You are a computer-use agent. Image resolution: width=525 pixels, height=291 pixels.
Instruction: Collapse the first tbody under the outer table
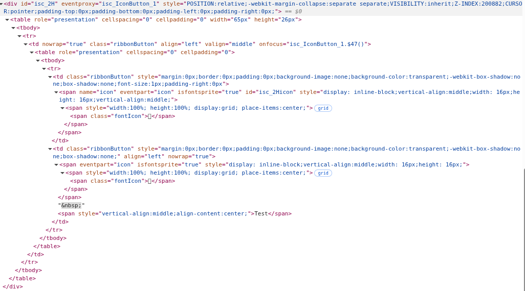[x=13, y=28]
